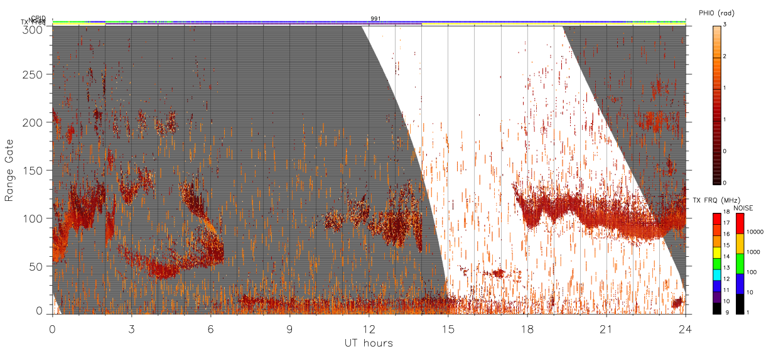Click the '991' label above the plot
The height and width of the screenshot is (356, 771).
pyautogui.click(x=375, y=19)
